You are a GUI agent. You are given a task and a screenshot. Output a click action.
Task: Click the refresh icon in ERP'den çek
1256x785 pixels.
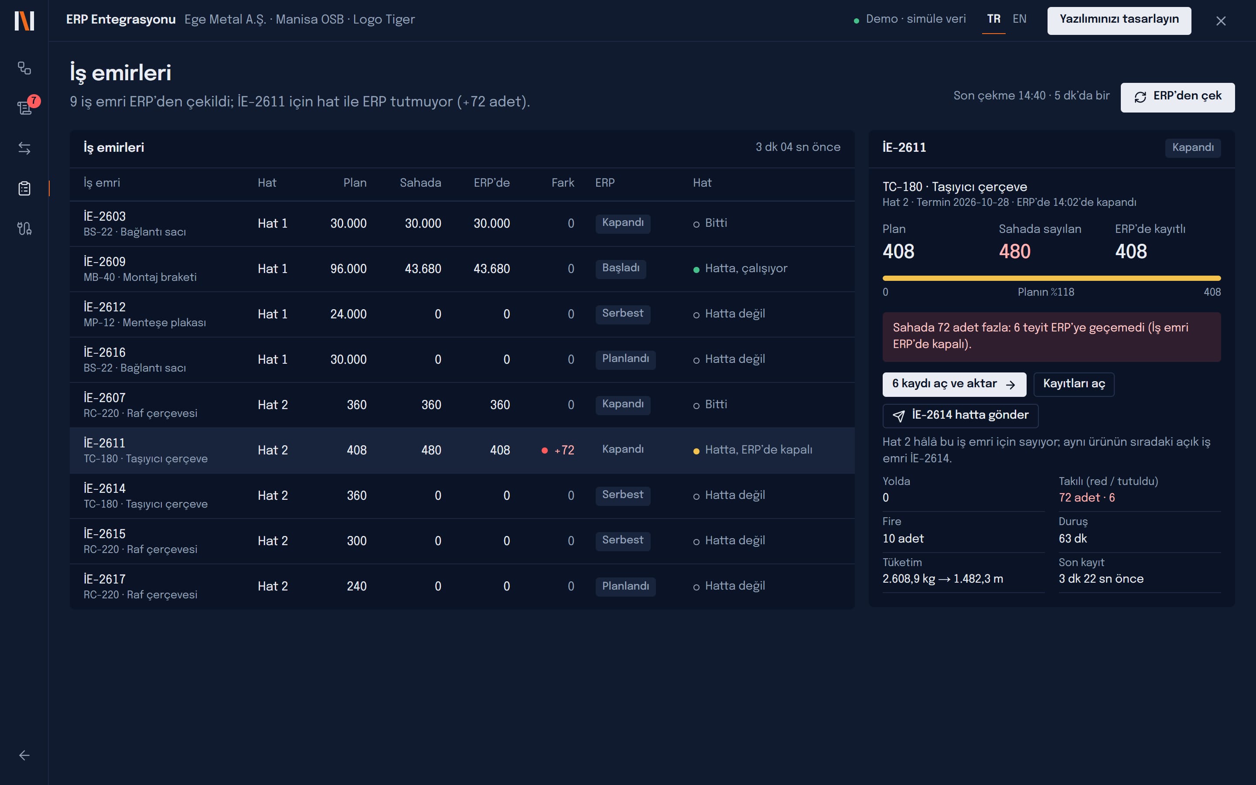[1140, 97]
